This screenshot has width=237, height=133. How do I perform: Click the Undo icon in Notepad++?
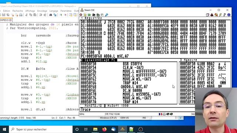[40, 15]
